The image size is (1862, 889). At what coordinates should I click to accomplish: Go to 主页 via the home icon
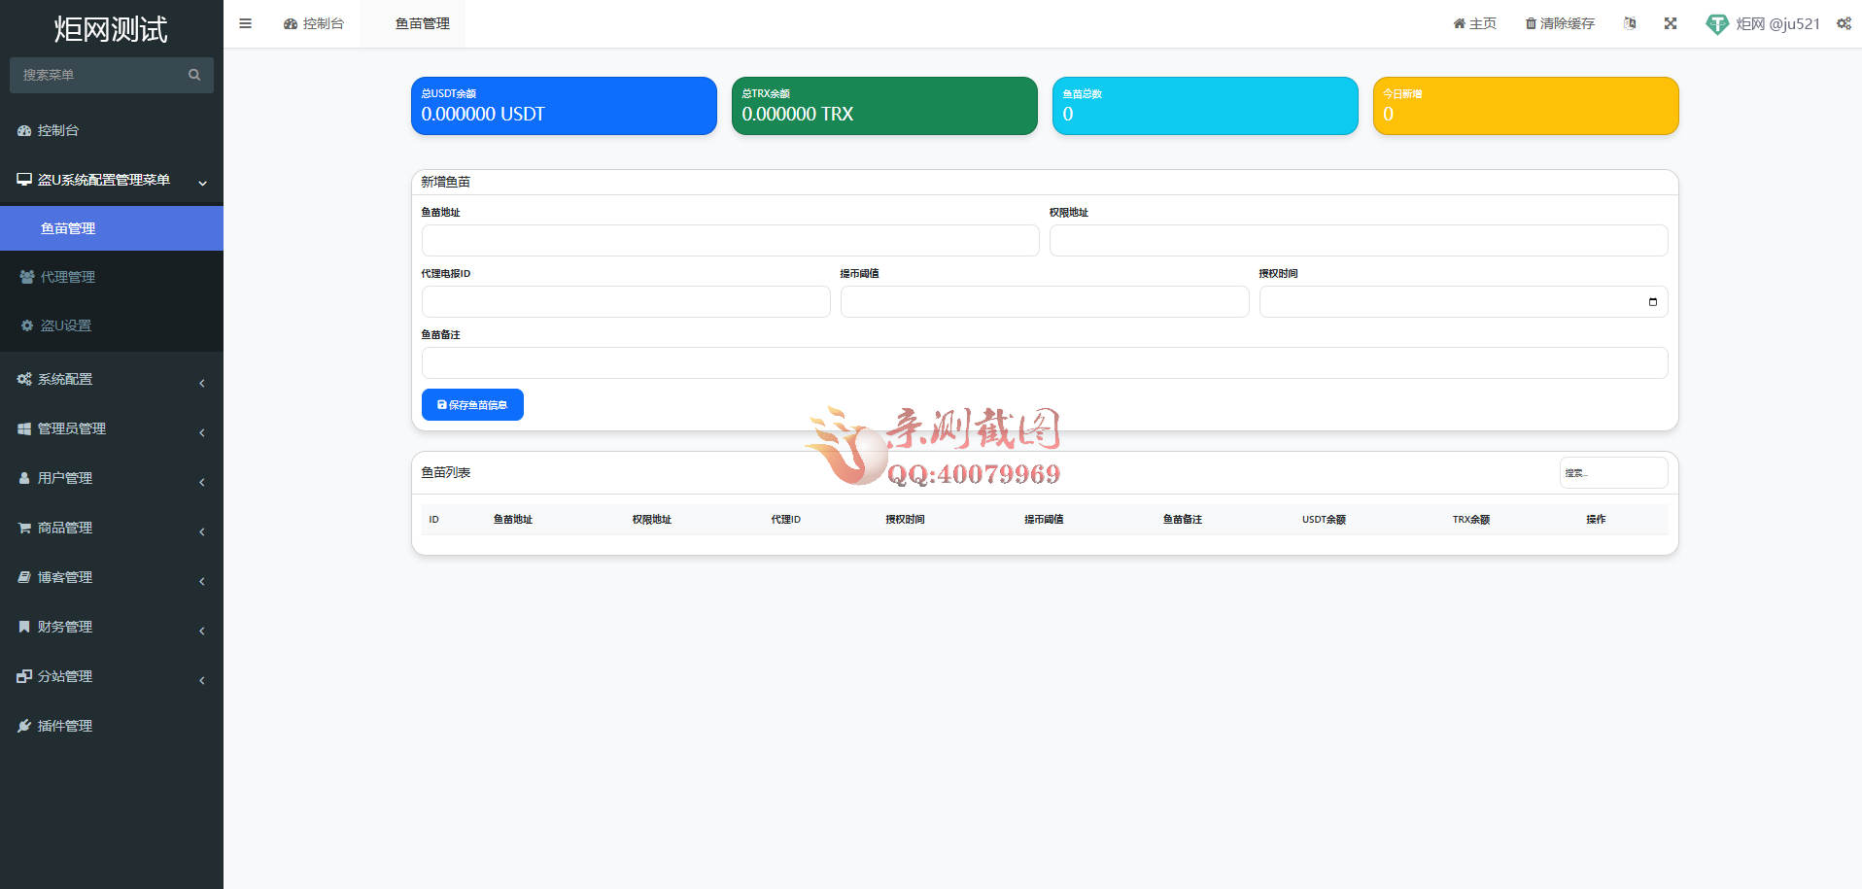click(1474, 23)
